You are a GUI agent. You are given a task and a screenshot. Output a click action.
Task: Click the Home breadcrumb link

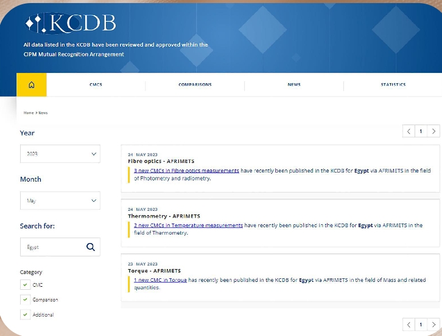pyautogui.click(x=29, y=113)
